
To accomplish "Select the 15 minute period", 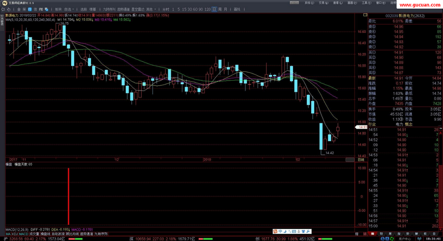I will click(184, 9).
